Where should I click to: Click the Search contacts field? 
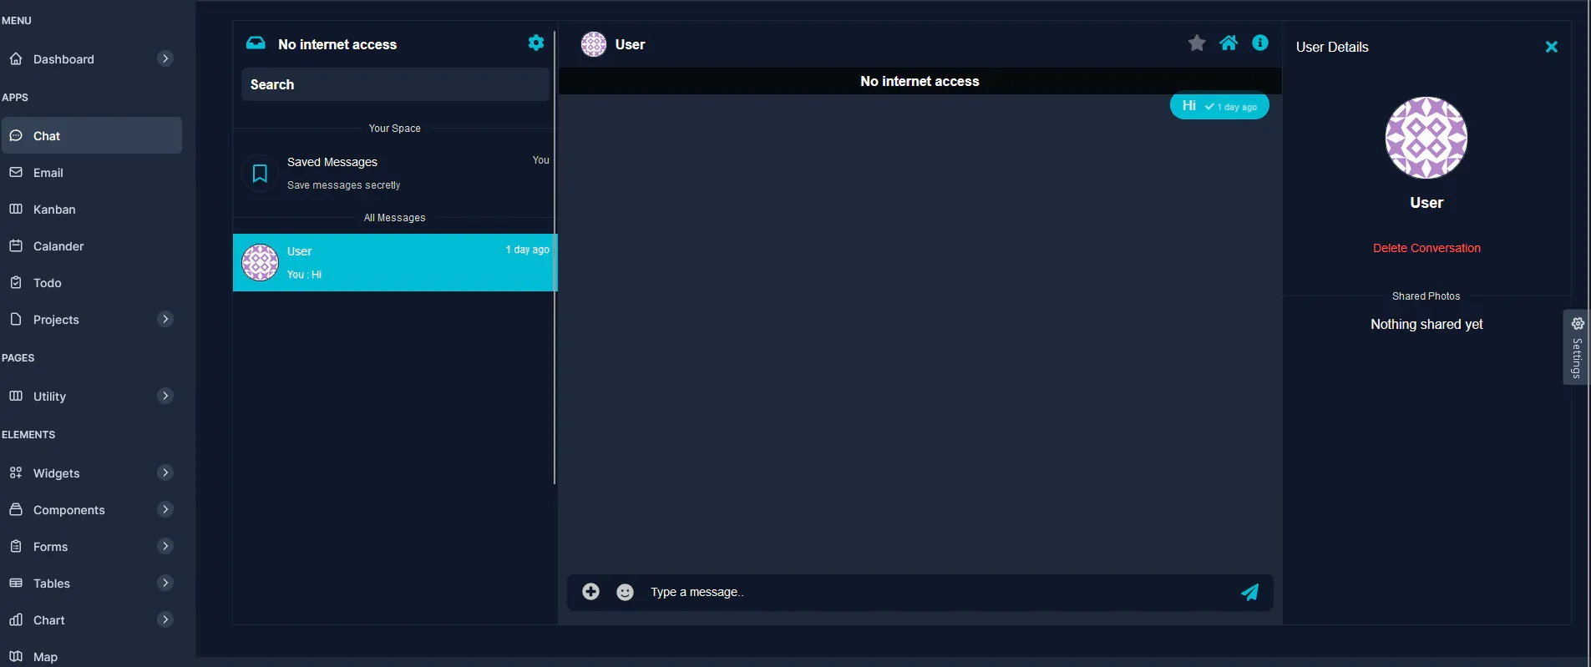(x=395, y=84)
